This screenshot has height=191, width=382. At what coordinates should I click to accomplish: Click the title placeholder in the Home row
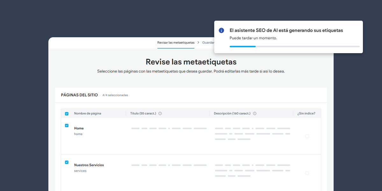point(169,128)
